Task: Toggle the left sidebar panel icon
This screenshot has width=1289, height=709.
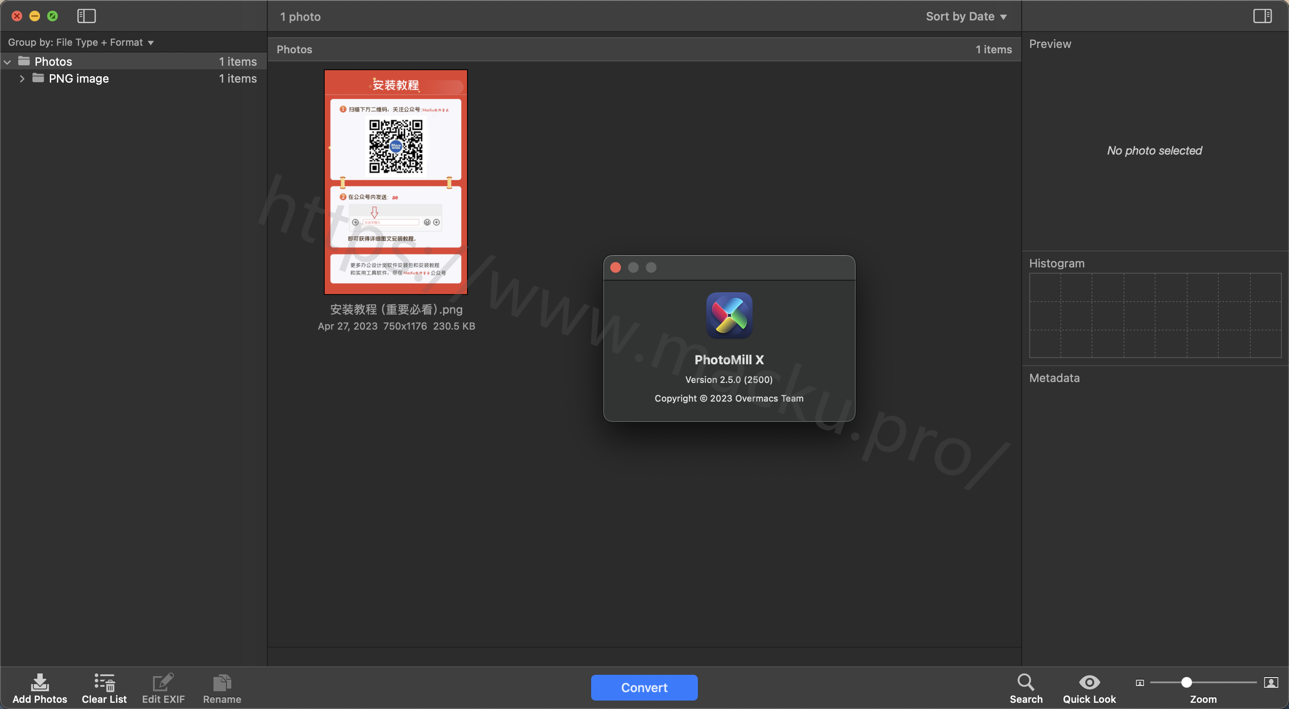Action: tap(86, 16)
